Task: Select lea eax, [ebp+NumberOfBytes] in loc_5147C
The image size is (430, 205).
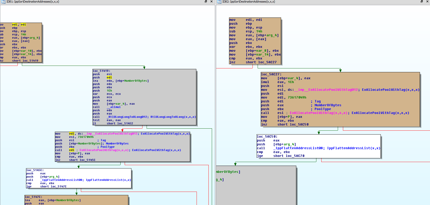Action: 53,200
